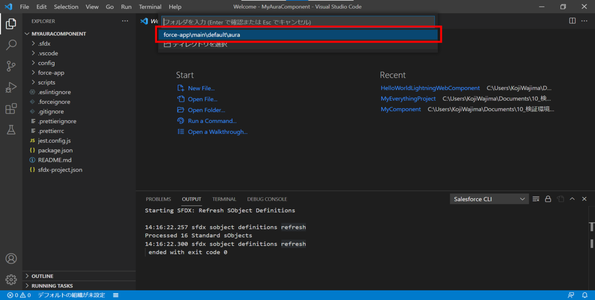Open the Run menu
This screenshot has height=300, width=595.
126,7
